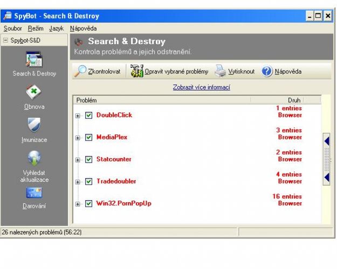Select the Tradedoubler problem name

pos(116,181)
